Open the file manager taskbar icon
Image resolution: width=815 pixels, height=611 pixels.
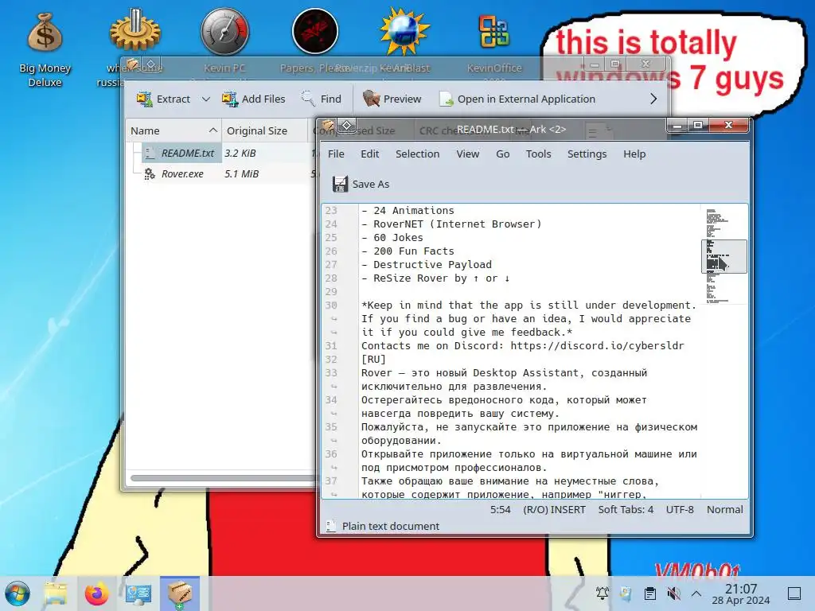click(56, 593)
